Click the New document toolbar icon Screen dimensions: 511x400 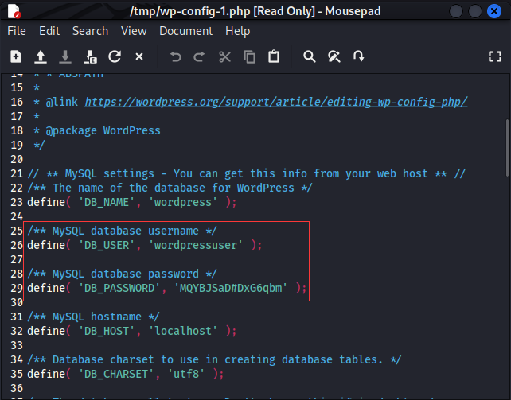click(x=16, y=56)
